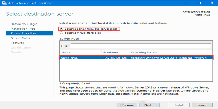The width and height of the screenshot is (218, 109).
Task: Maximize the wizard window
Action: (199, 3)
